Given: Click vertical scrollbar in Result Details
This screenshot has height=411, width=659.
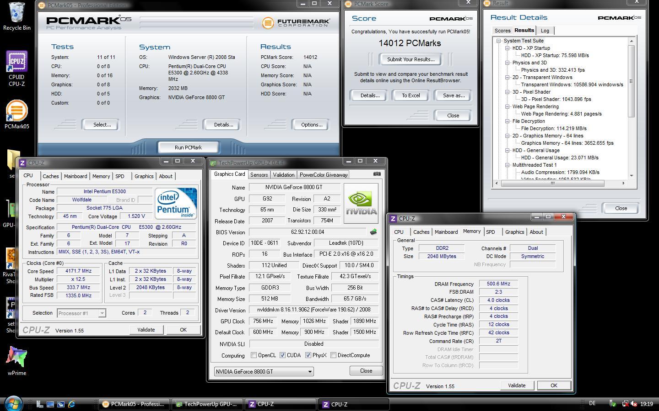Looking at the screenshot, I should [x=632, y=81].
